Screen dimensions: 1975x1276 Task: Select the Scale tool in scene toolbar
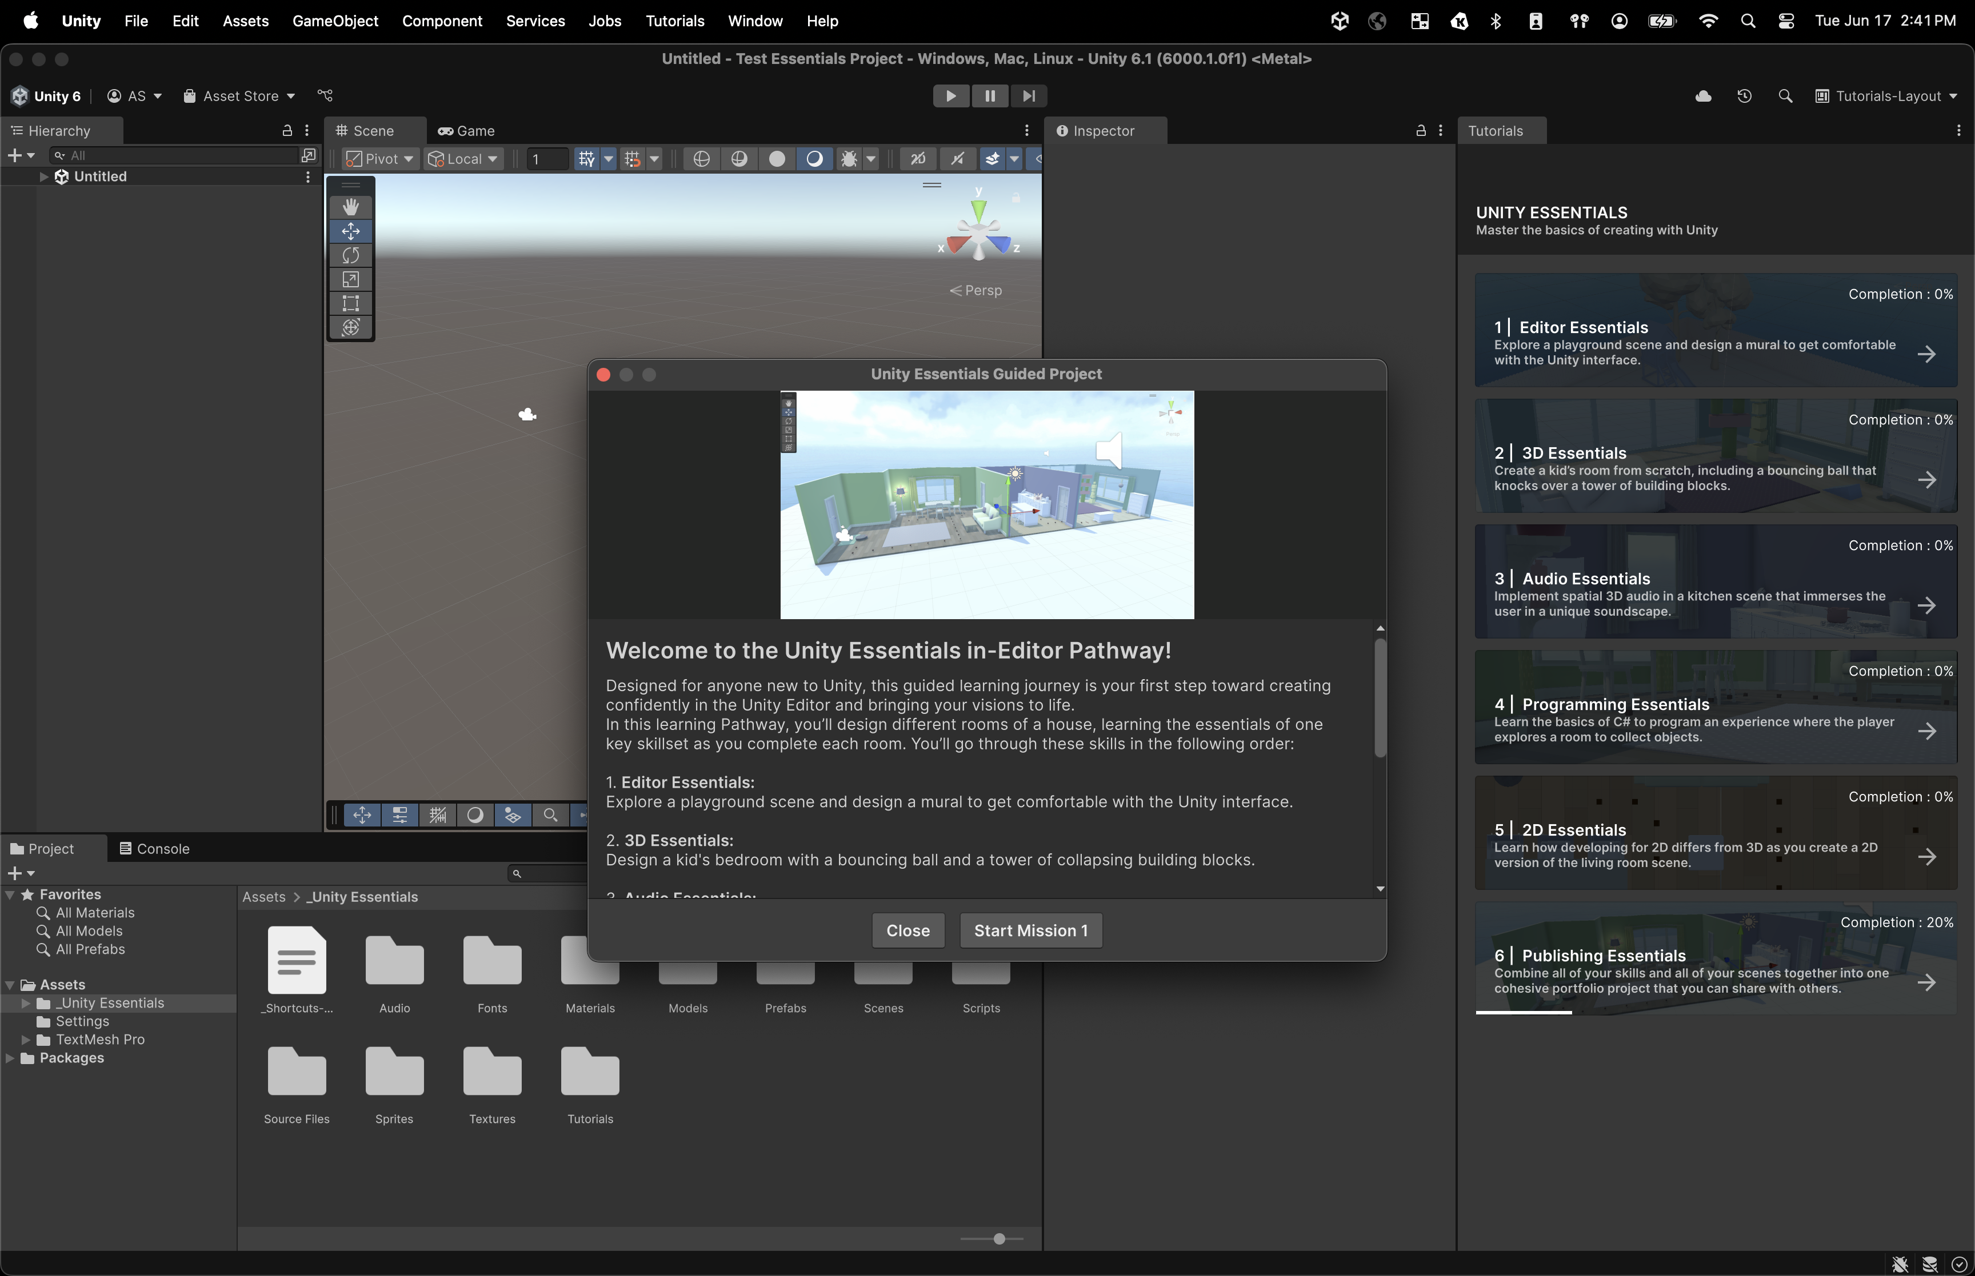tap(350, 279)
